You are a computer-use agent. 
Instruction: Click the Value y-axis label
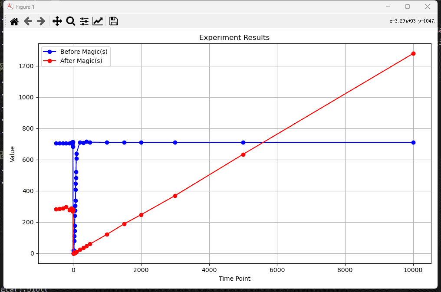point(12,154)
